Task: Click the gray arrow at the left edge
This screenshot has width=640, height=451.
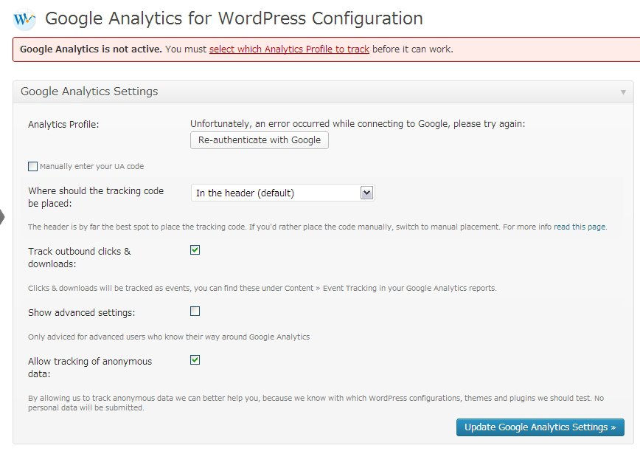Action: (x=2, y=216)
